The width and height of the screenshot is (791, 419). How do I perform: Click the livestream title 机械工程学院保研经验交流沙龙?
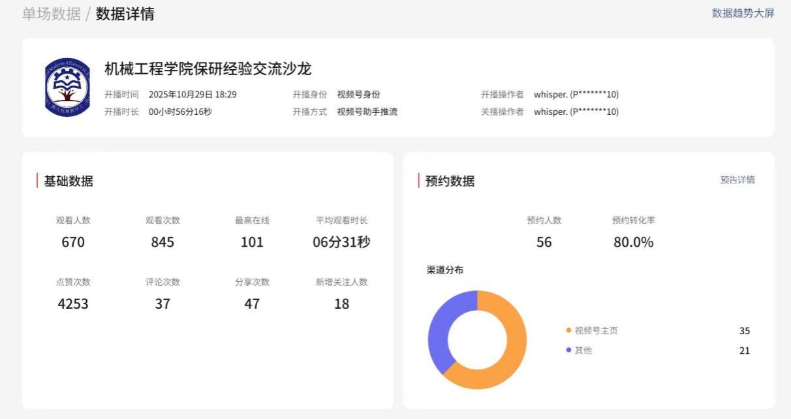click(208, 69)
